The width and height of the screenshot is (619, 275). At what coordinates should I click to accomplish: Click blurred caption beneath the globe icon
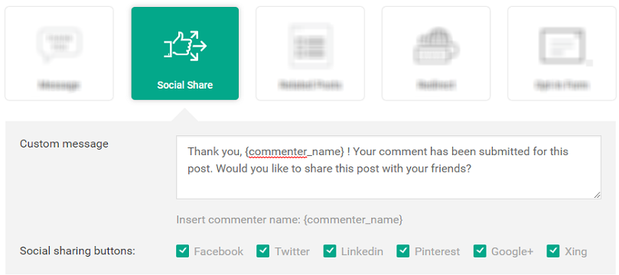click(x=436, y=85)
